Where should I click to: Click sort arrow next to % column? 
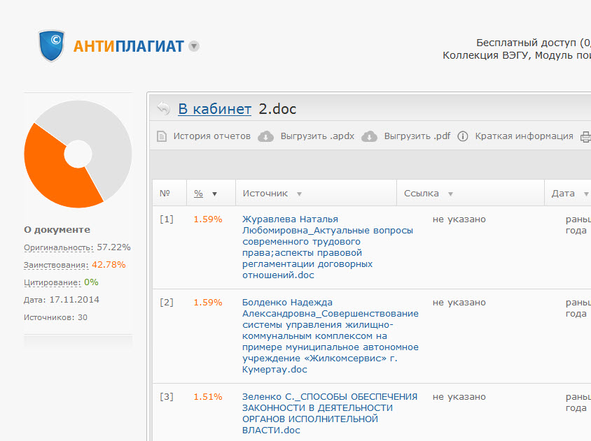coord(214,194)
